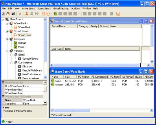Screen dimensions: 156x125
Task: Open the Window menu
Action: click(87, 8)
